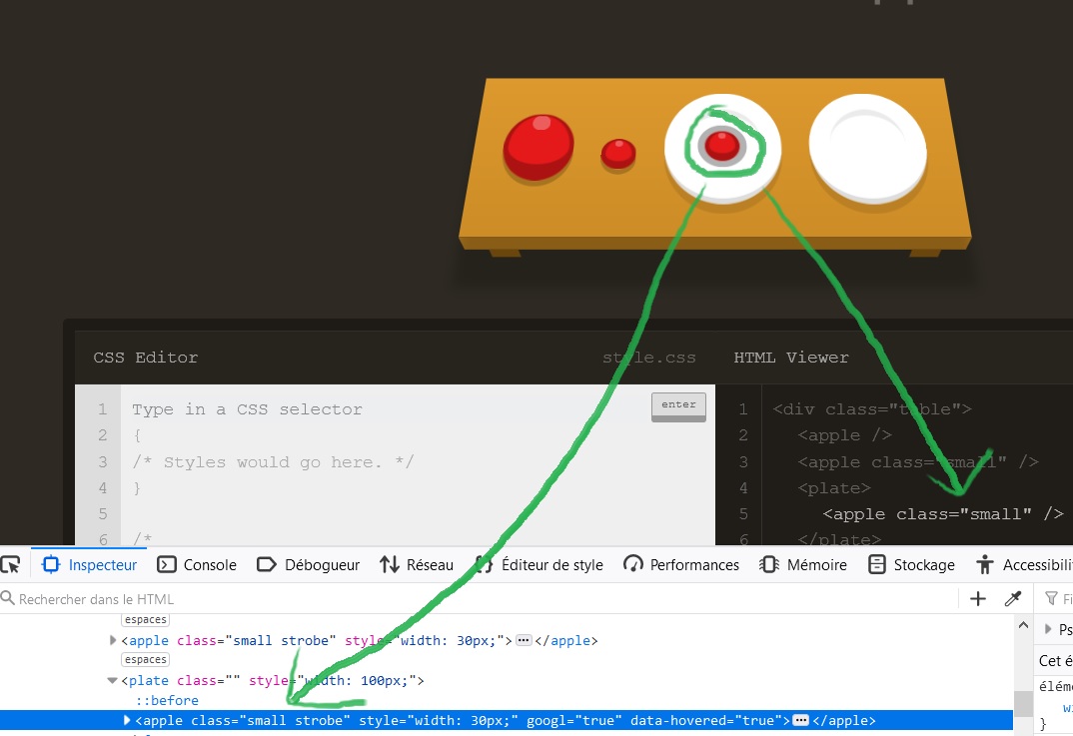Open the Performances tab

[682, 564]
